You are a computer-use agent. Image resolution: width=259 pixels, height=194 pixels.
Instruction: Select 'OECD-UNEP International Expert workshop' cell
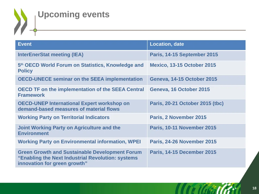81,106
